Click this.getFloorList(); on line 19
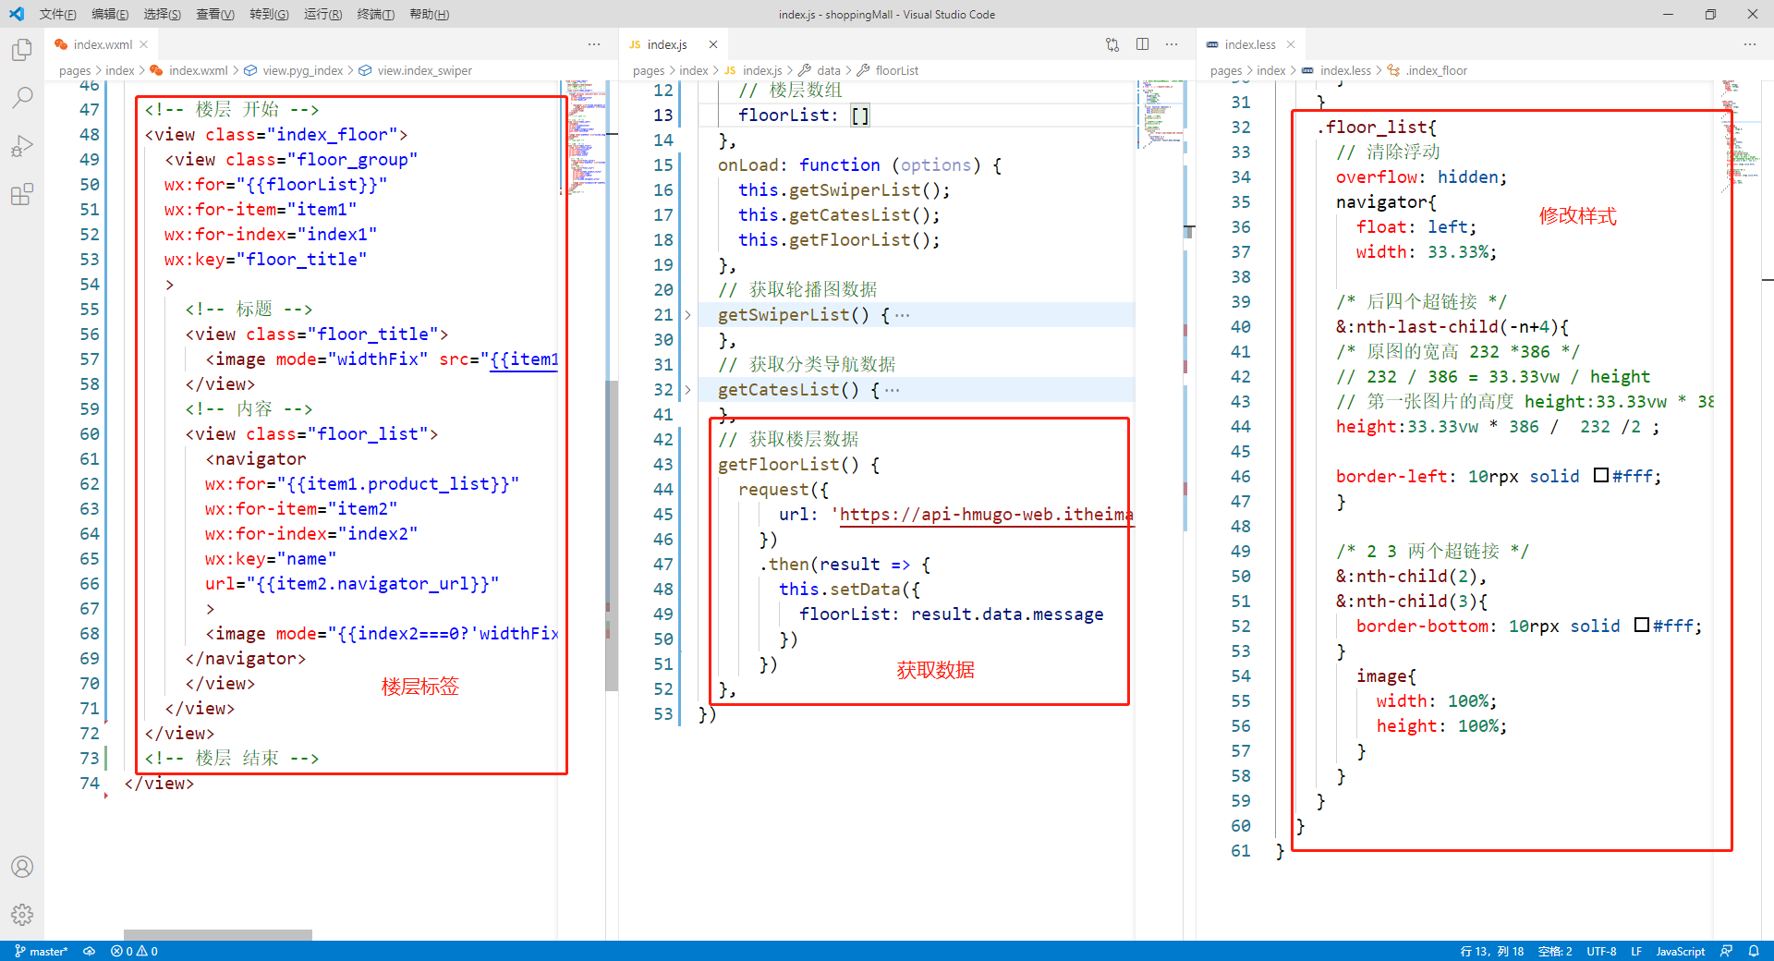This screenshot has width=1774, height=961. pos(839,240)
